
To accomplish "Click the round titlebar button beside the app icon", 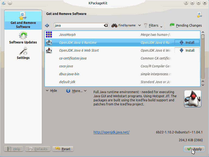I will pyautogui.click(x=10, y=3).
